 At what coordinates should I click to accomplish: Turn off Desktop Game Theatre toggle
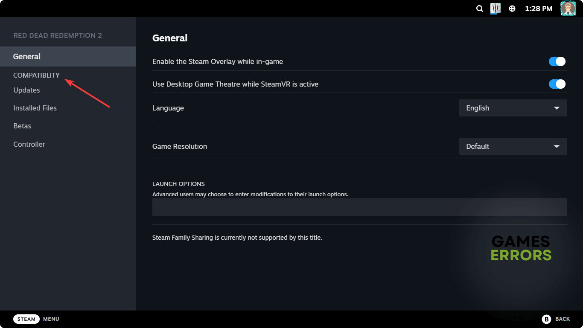pos(557,84)
